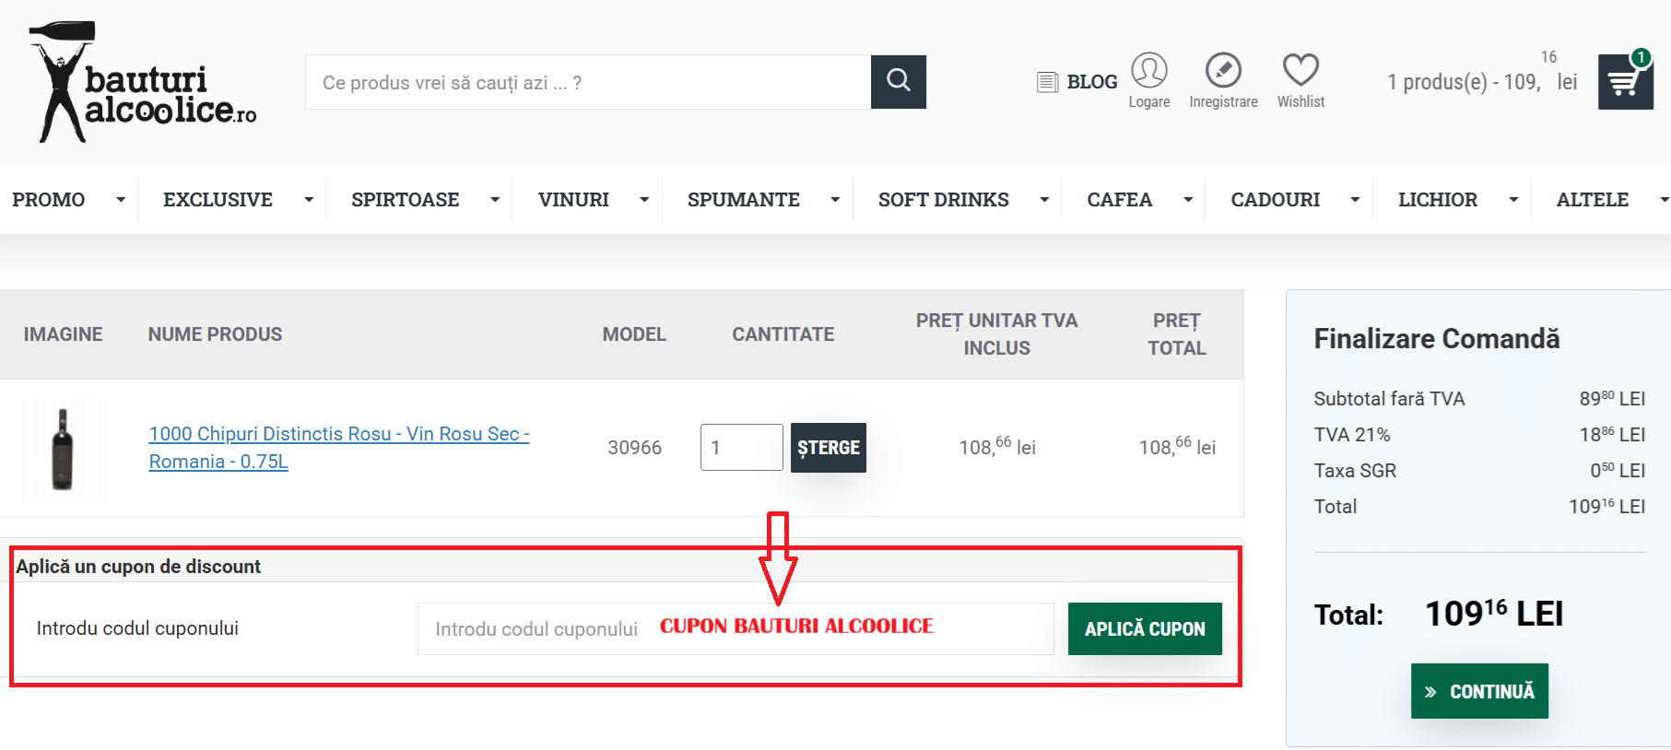The image size is (1671, 750).
Task: Focus the coupon code input field
Action: (735, 629)
